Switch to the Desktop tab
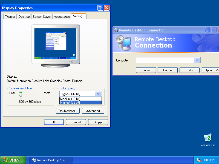This screenshot has width=219, height=164. click(x=24, y=17)
